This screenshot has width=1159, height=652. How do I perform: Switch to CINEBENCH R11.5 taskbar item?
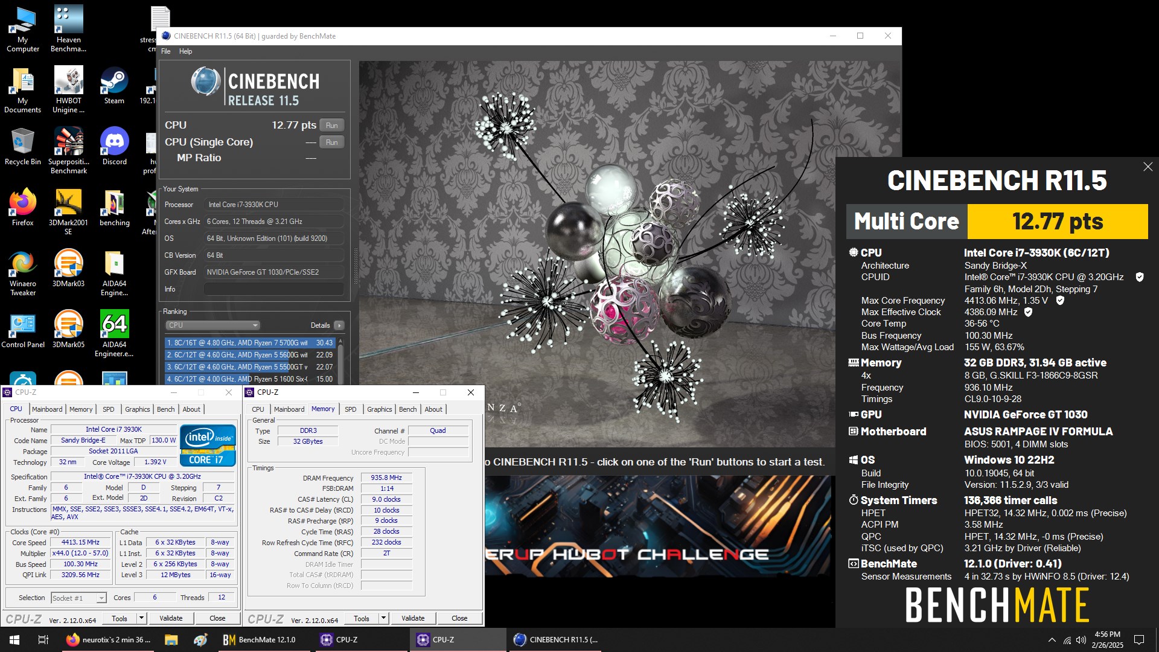(555, 639)
